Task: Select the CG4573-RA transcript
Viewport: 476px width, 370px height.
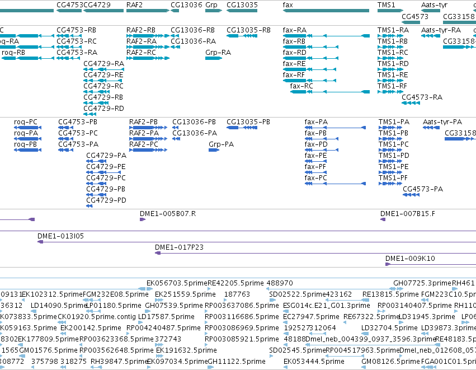Action: (x=422, y=97)
